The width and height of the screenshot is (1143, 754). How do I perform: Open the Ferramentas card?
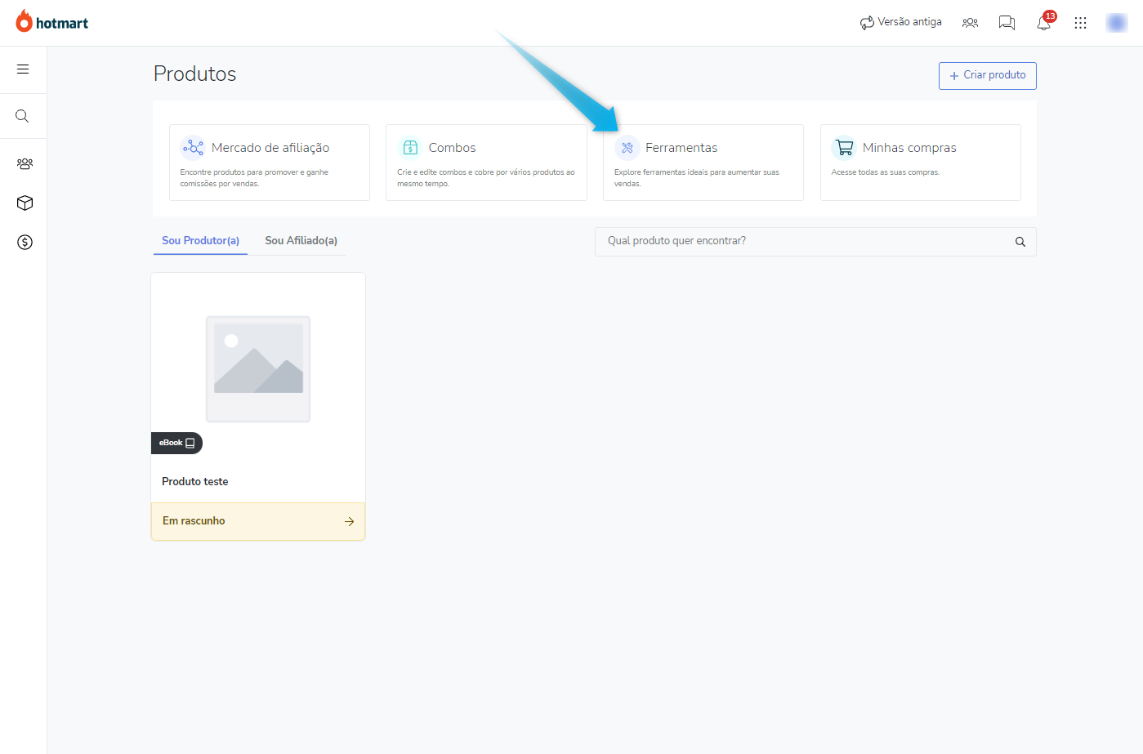(703, 162)
